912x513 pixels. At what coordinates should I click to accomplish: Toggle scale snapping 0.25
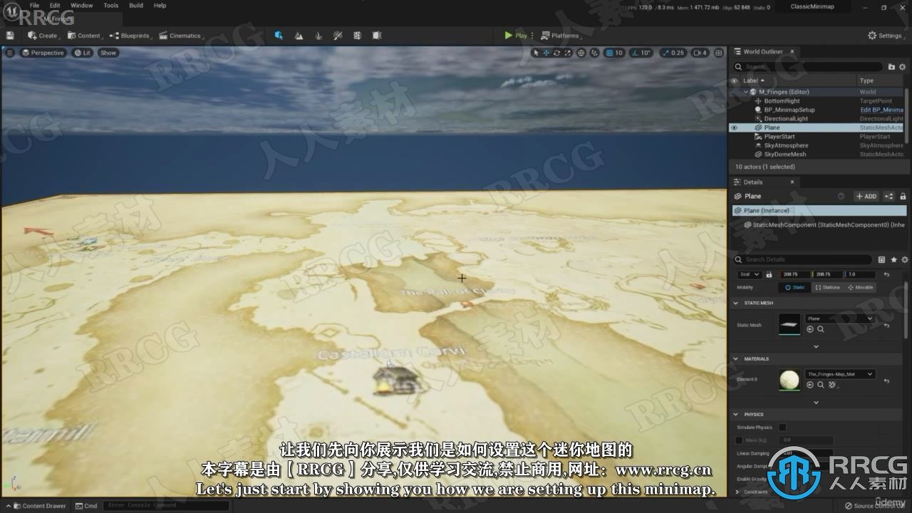click(673, 53)
